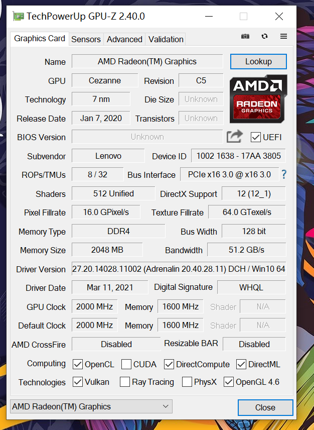Click the BIOS Version field
The width and height of the screenshot is (314, 430).
click(147, 137)
